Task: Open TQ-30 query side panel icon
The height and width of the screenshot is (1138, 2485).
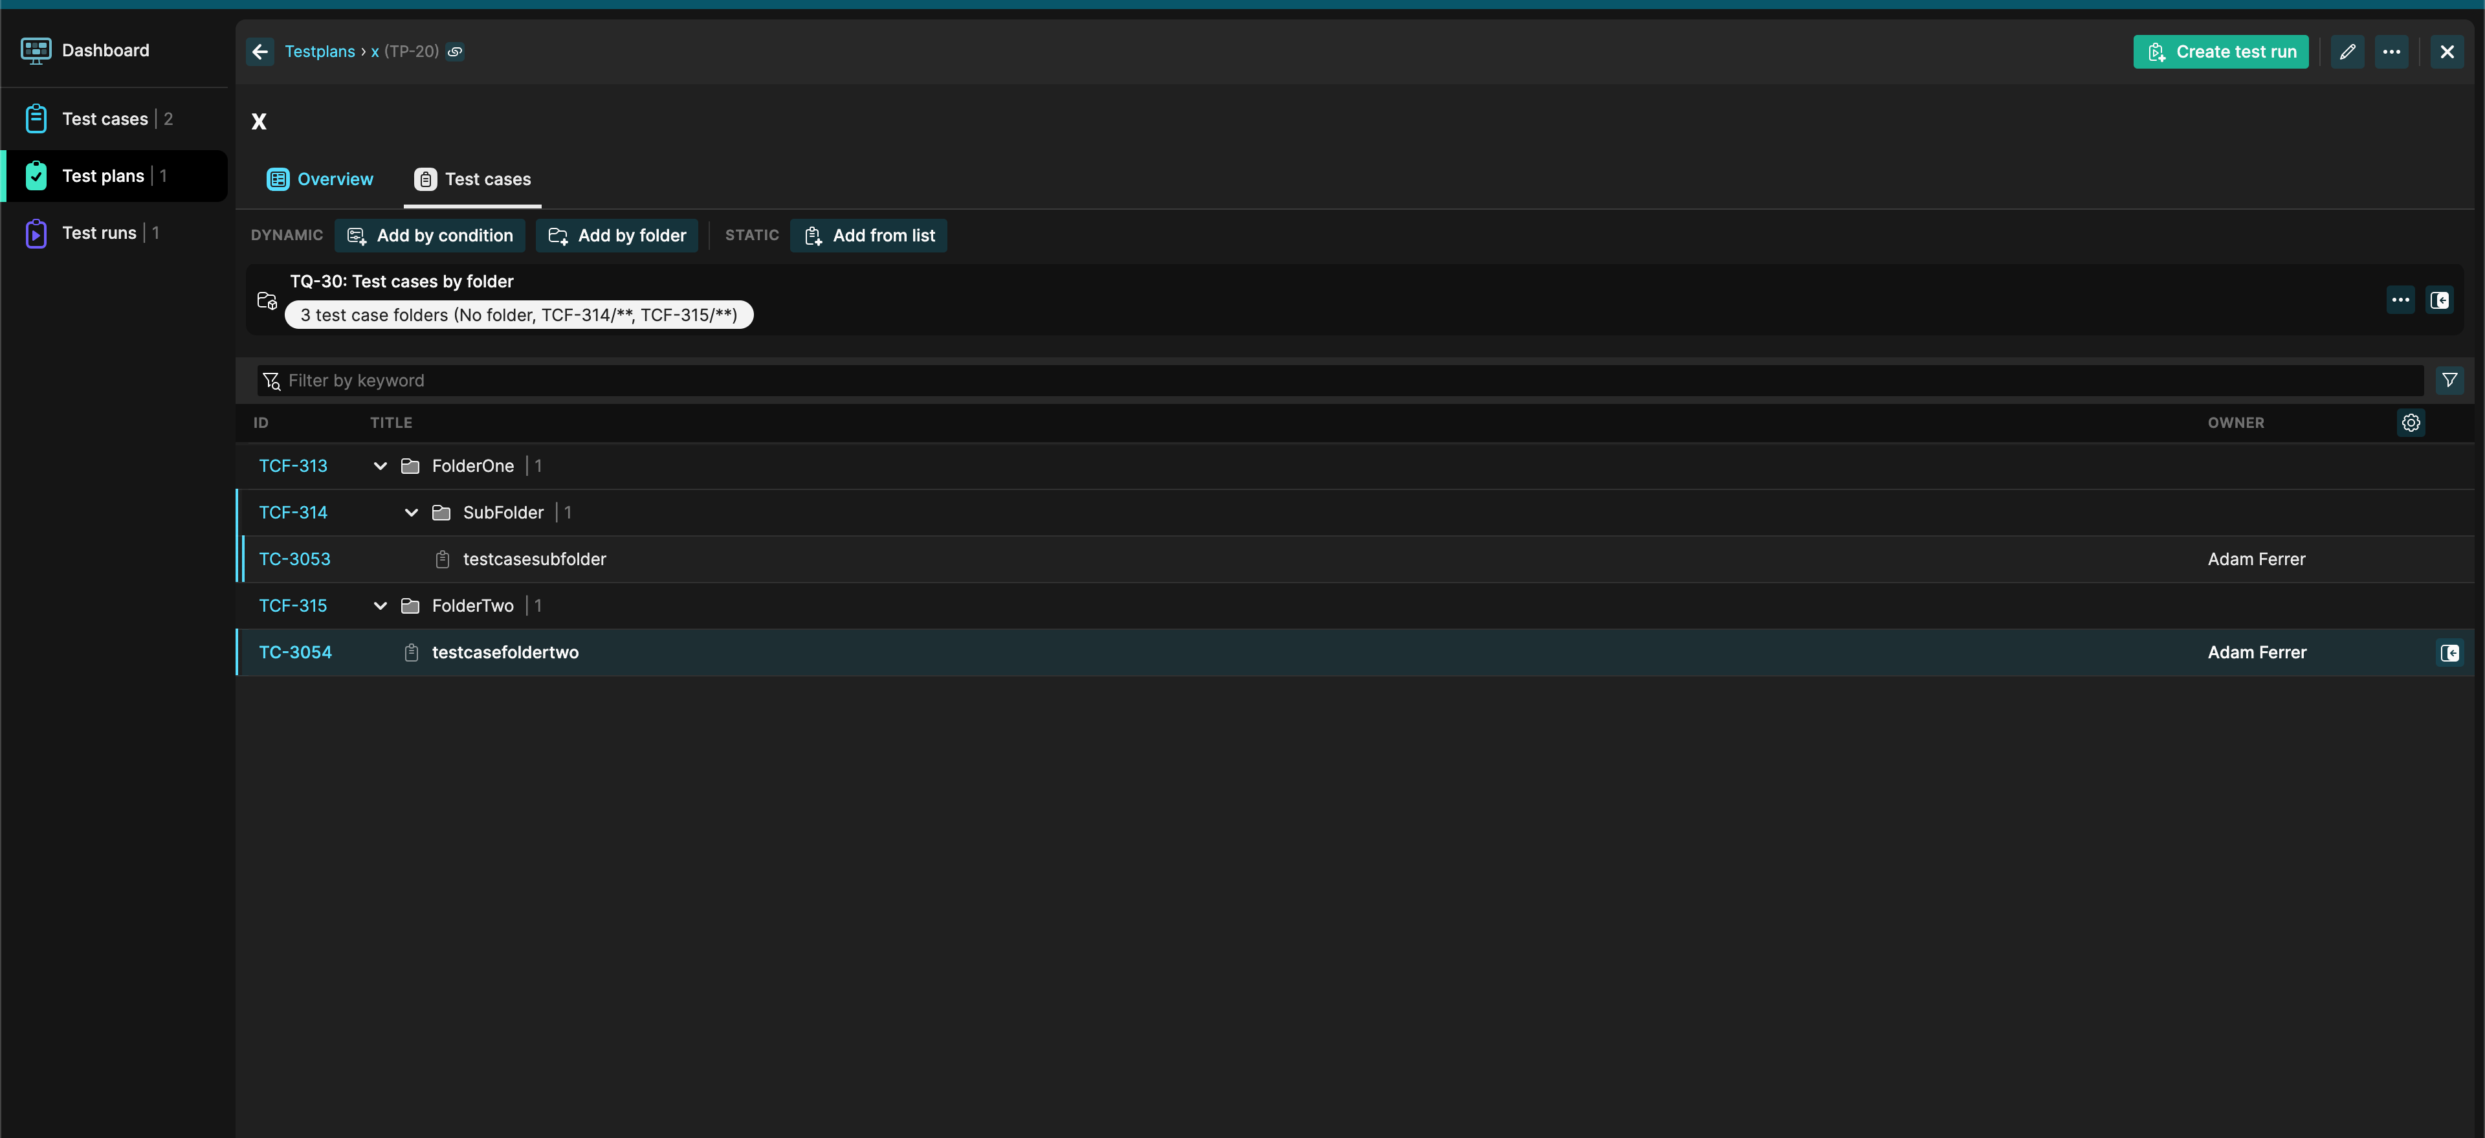Action: 2440,300
